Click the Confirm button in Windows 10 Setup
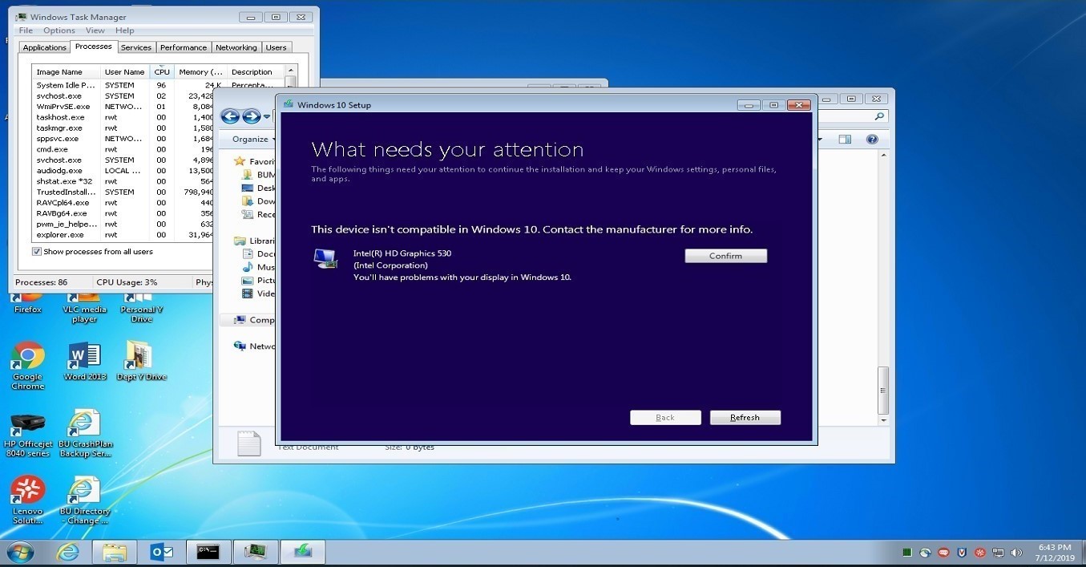 (x=725, y=256)
